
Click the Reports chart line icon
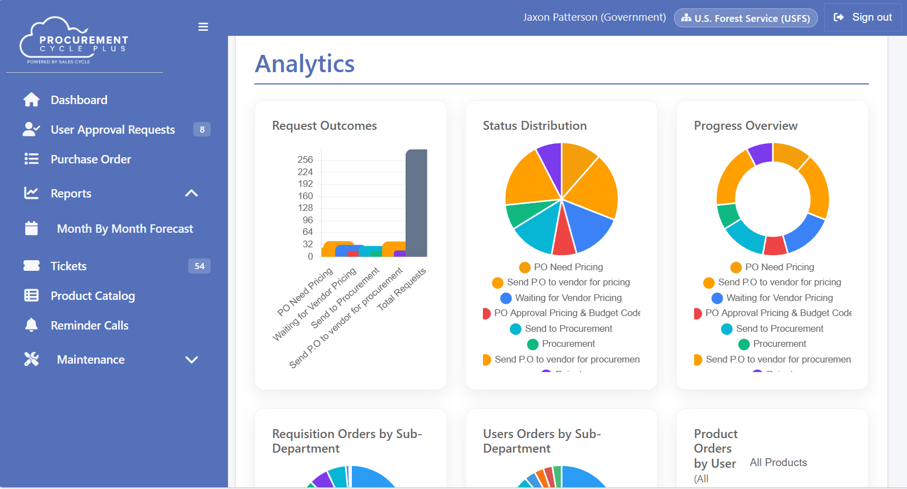[x=31, y=193]
